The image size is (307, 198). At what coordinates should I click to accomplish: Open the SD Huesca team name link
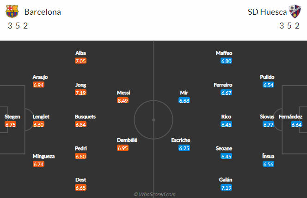267,12
